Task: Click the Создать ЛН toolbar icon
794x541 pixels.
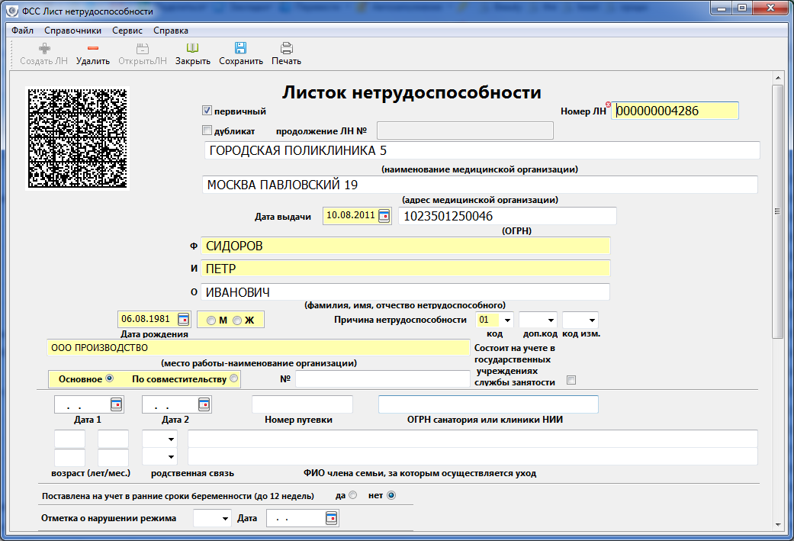Action: tap(44, 49)
